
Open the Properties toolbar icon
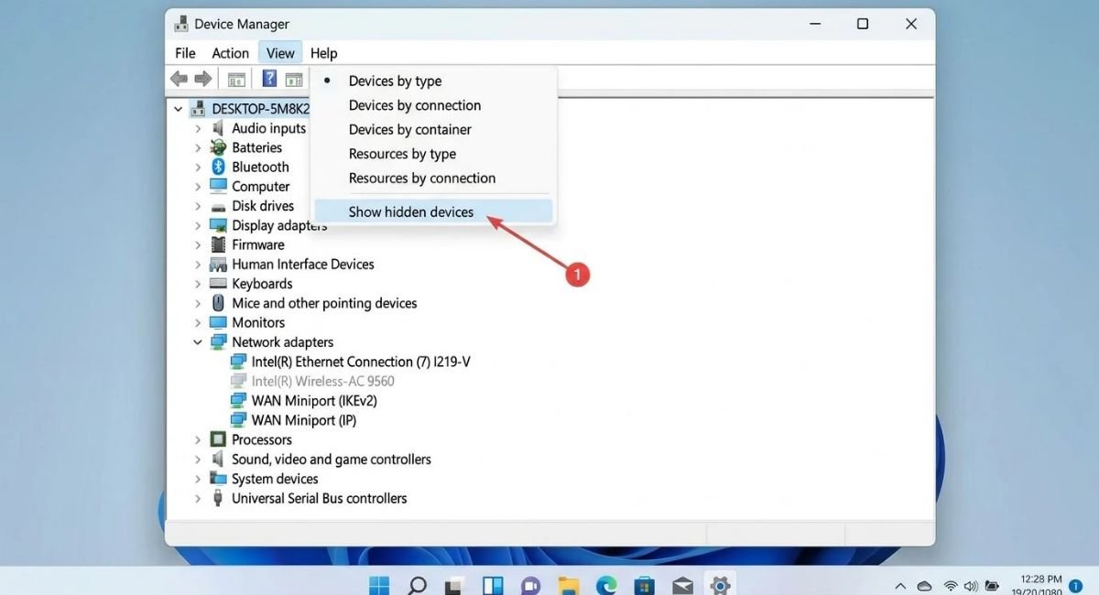[x=236, y=80]
